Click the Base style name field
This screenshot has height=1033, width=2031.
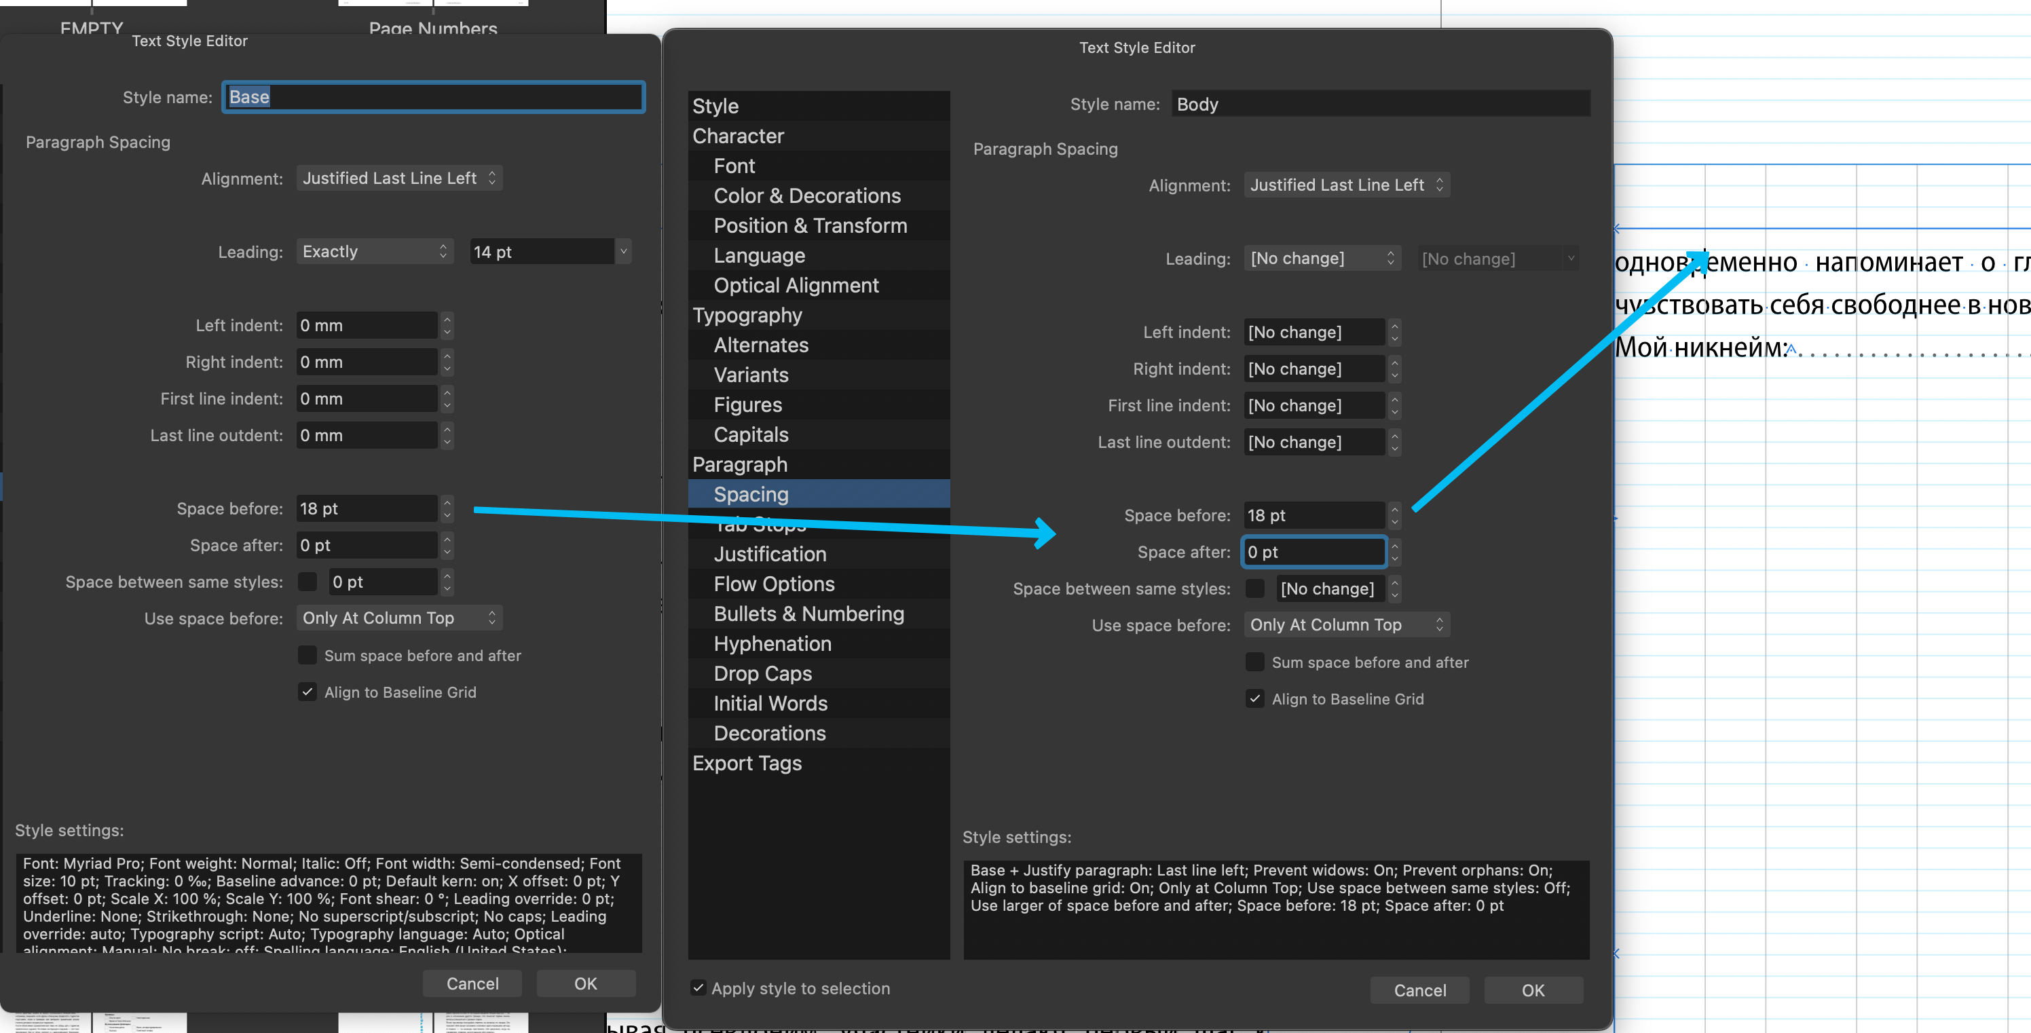(x=434, y=97)
